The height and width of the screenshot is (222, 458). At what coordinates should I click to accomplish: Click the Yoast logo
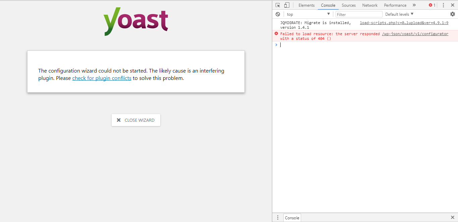coord(136,21)
